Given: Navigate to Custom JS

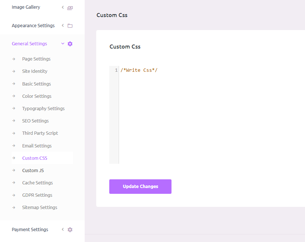Looking at the screenshot, I should pyautogui.click(x=33, y=170).
